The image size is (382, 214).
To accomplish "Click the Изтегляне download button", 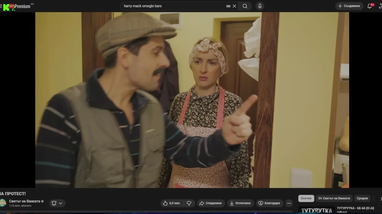I will pos(240,203).
